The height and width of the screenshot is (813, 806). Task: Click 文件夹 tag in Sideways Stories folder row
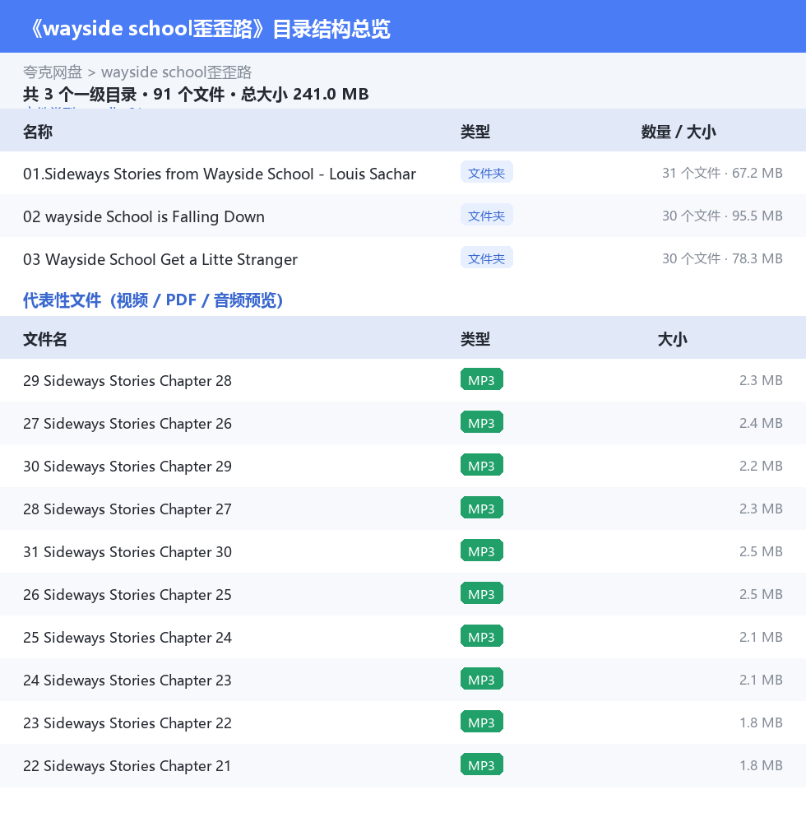(x=486, y=173)
